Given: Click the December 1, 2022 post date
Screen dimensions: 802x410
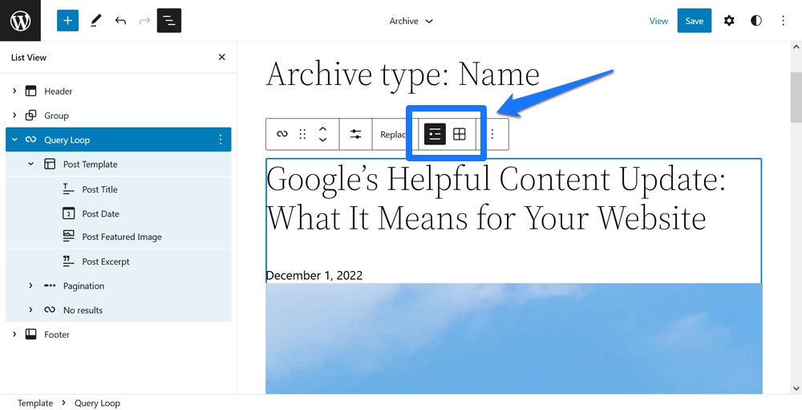Looking at the screenshot, I should 314,275.
